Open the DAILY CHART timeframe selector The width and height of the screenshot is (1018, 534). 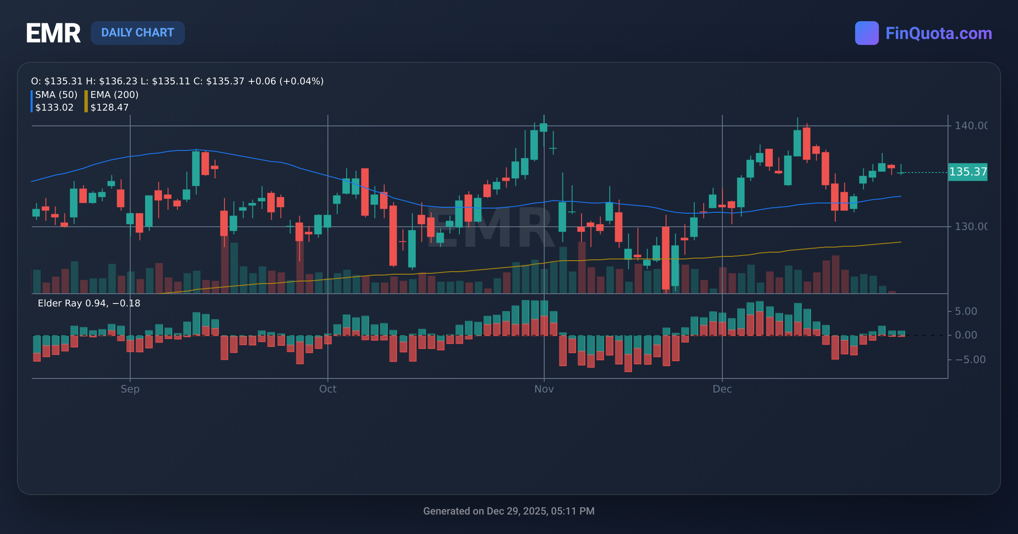click(x=138, y=33)
